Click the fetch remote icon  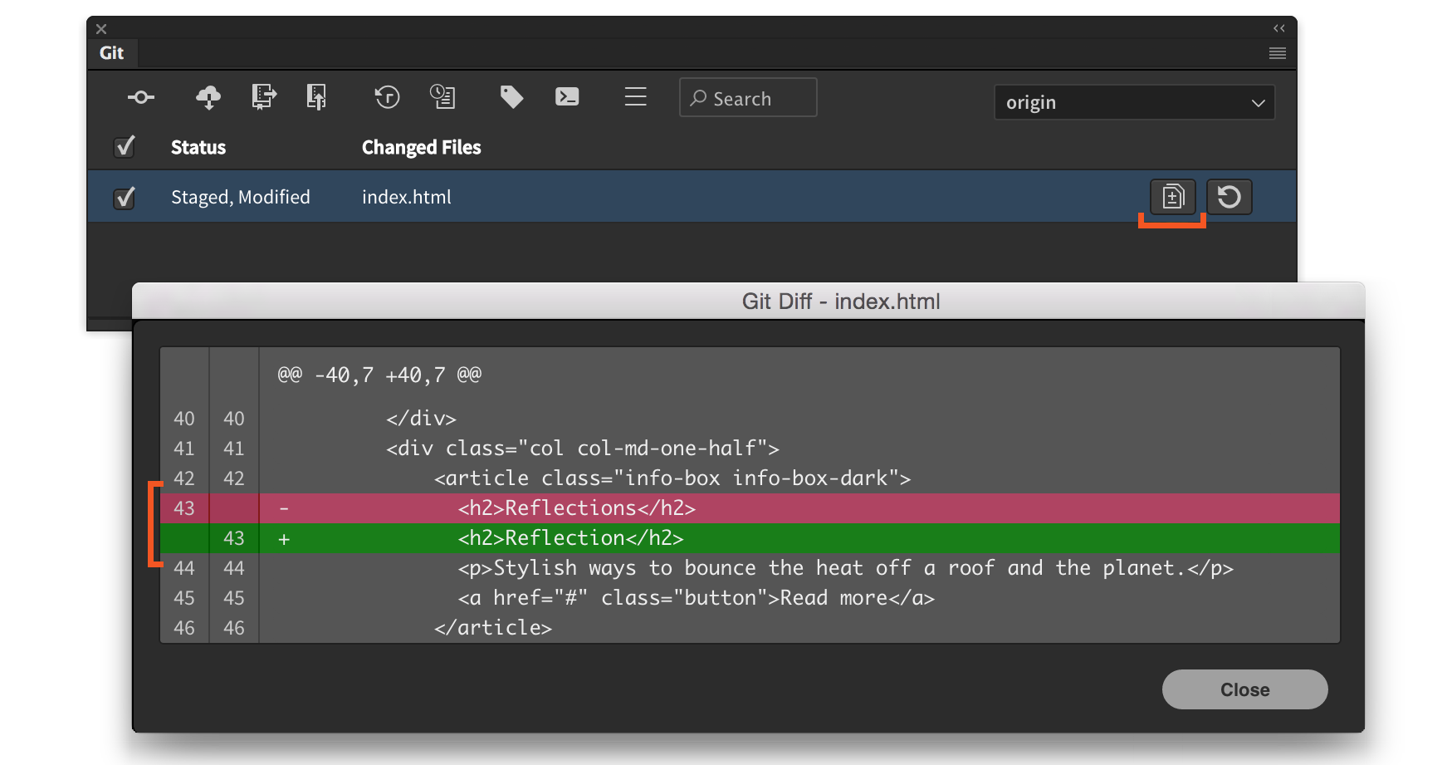click(316, 97)
